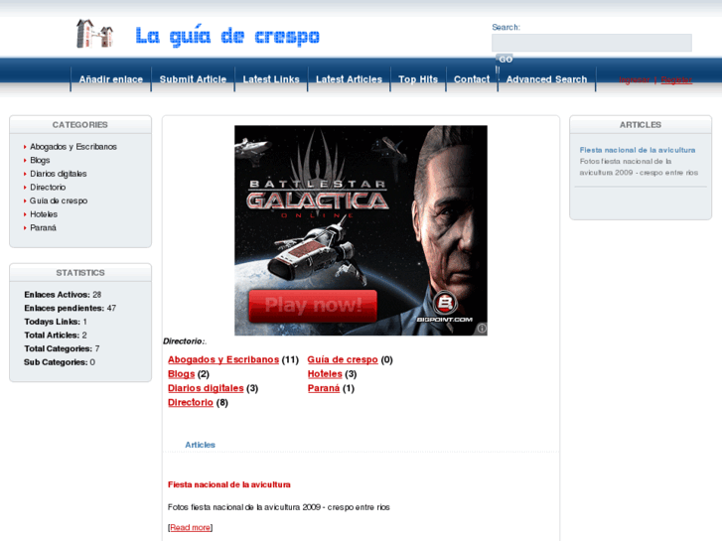Open the Paraná (1) directory link
722x541 pixels.
click(x=324, y=388)
